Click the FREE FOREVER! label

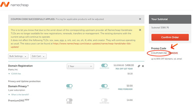coord(125,89)
